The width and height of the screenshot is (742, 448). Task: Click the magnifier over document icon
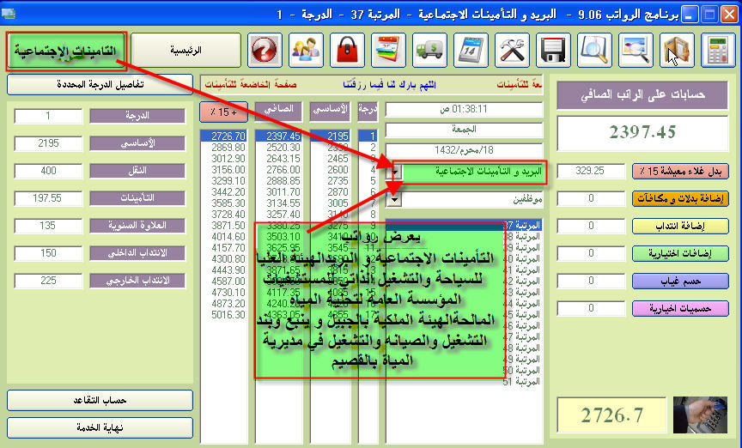(594, 51)
